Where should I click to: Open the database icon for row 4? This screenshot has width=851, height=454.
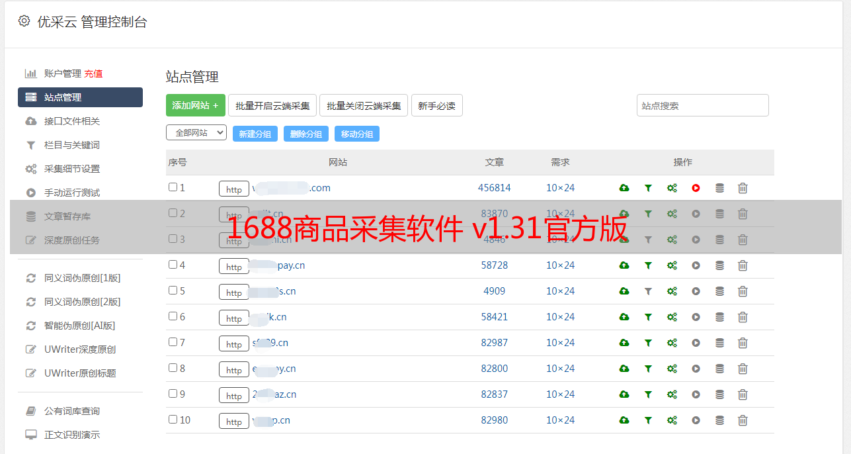[x=719, y=265]
